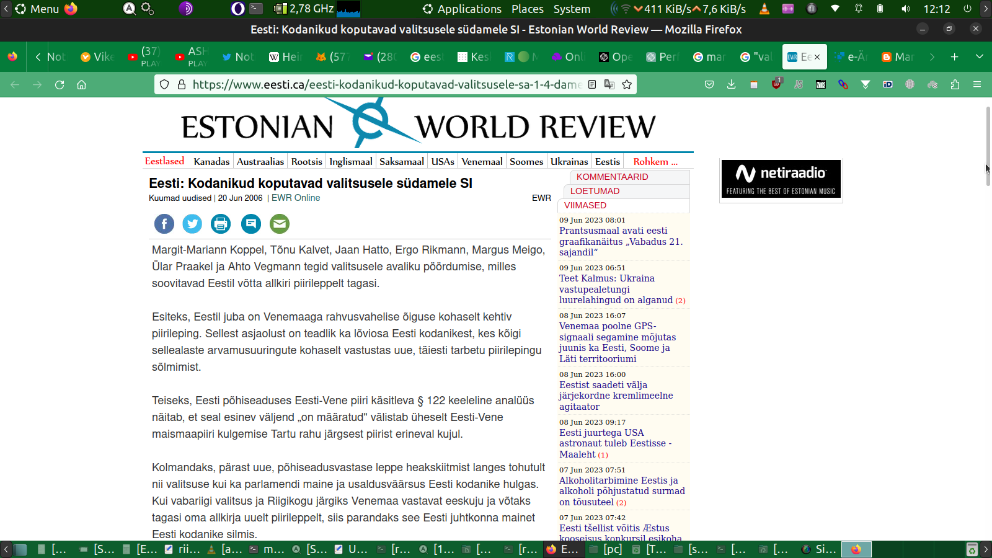
Task: Open the Applications menu
Action: [x=463, y=9]
